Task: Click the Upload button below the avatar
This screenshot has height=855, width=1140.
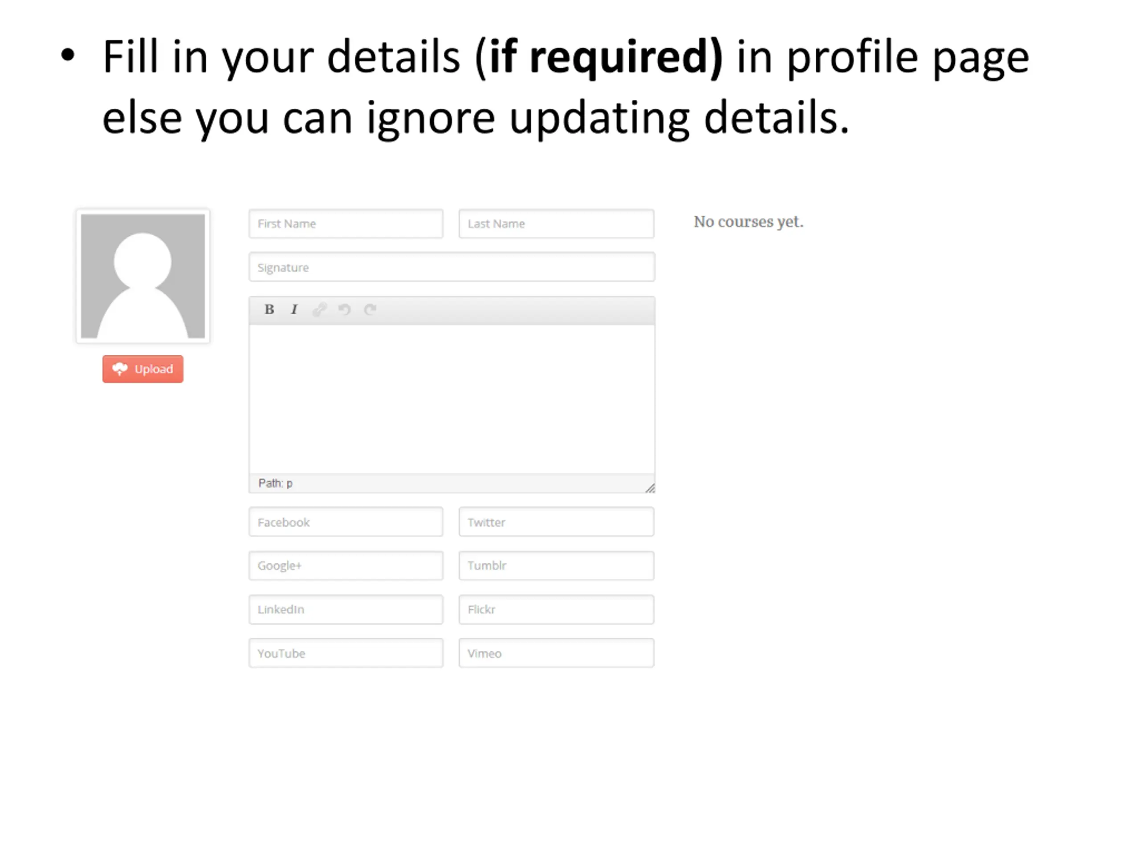Action: (x=143, y=369)
